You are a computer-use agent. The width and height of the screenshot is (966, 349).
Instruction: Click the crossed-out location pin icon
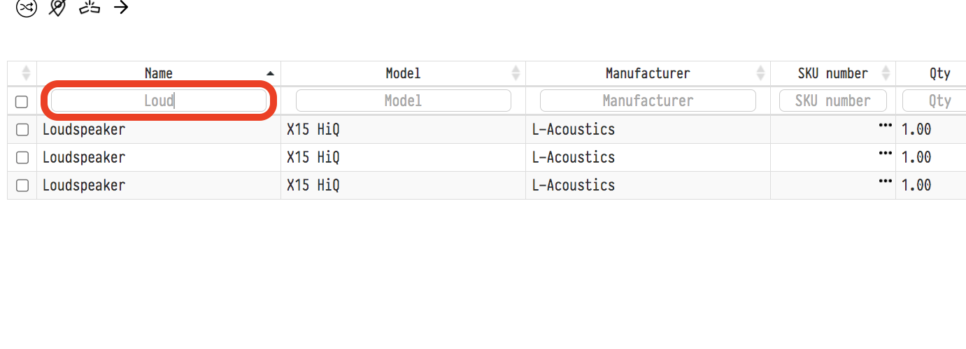point(57,8)
